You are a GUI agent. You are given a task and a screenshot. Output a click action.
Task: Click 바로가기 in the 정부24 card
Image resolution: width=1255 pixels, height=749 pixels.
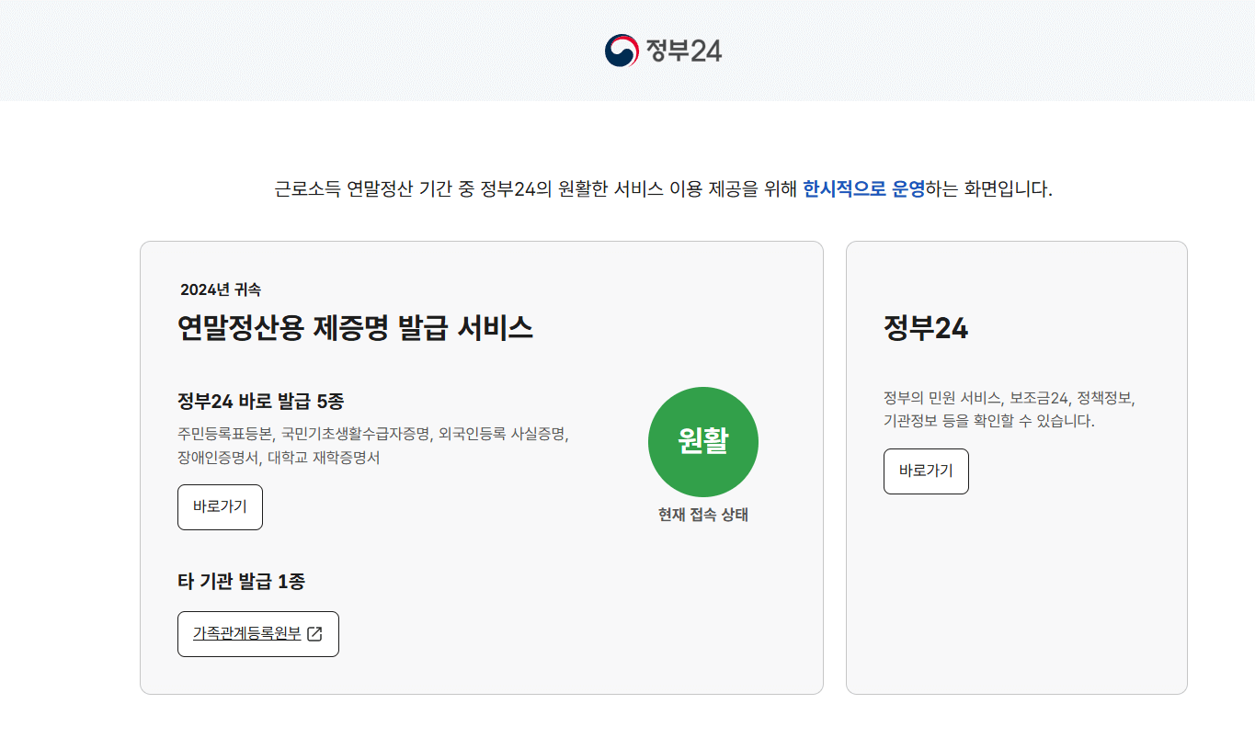(x=926, y=471)
